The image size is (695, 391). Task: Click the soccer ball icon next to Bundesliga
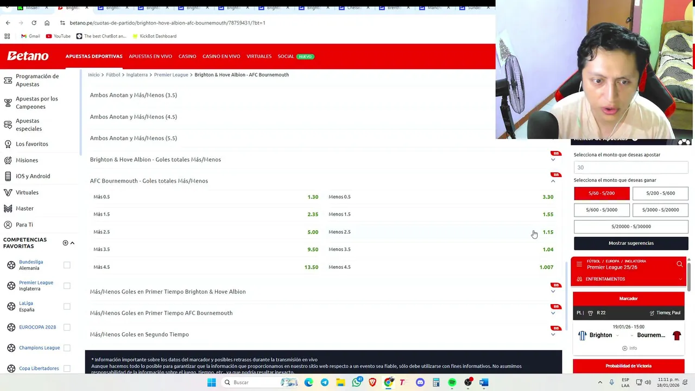[11, 265]
